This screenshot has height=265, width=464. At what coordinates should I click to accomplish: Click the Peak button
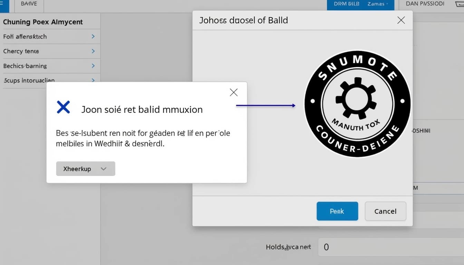[337, 211]
